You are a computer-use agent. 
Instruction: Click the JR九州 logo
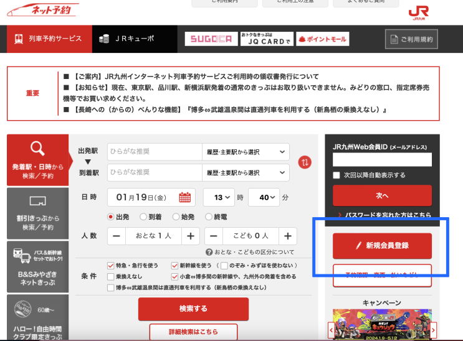[418, 14]
